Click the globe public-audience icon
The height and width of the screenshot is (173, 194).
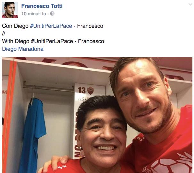pos(52,14)
